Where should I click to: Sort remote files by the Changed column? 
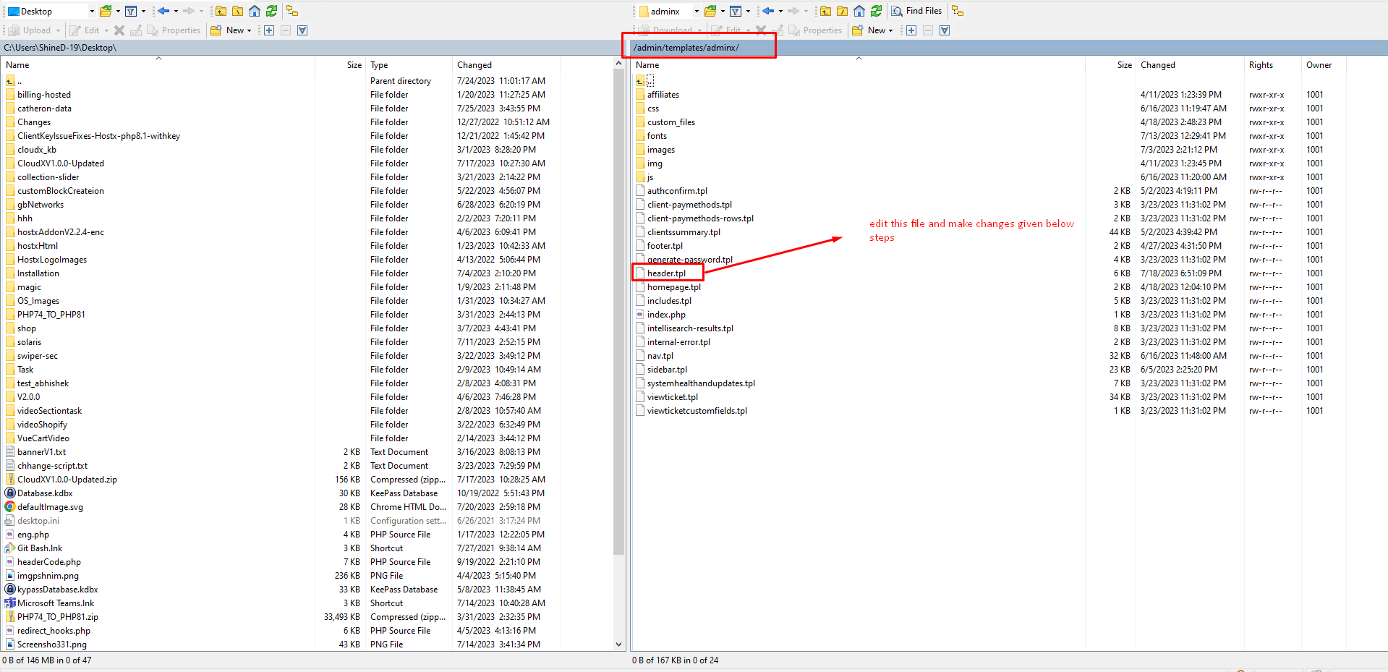point(1158,65)
